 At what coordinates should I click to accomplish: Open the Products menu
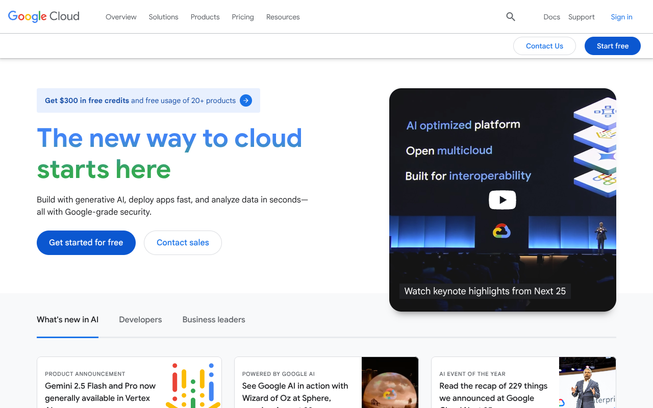[x=205, y=17]
